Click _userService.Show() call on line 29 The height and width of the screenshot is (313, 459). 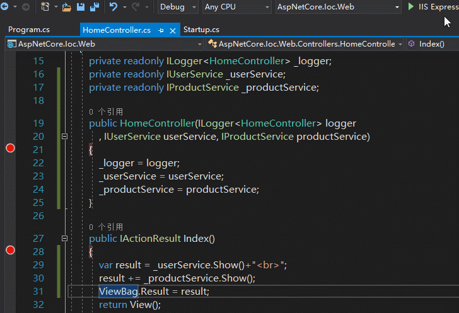coord(199,265)
